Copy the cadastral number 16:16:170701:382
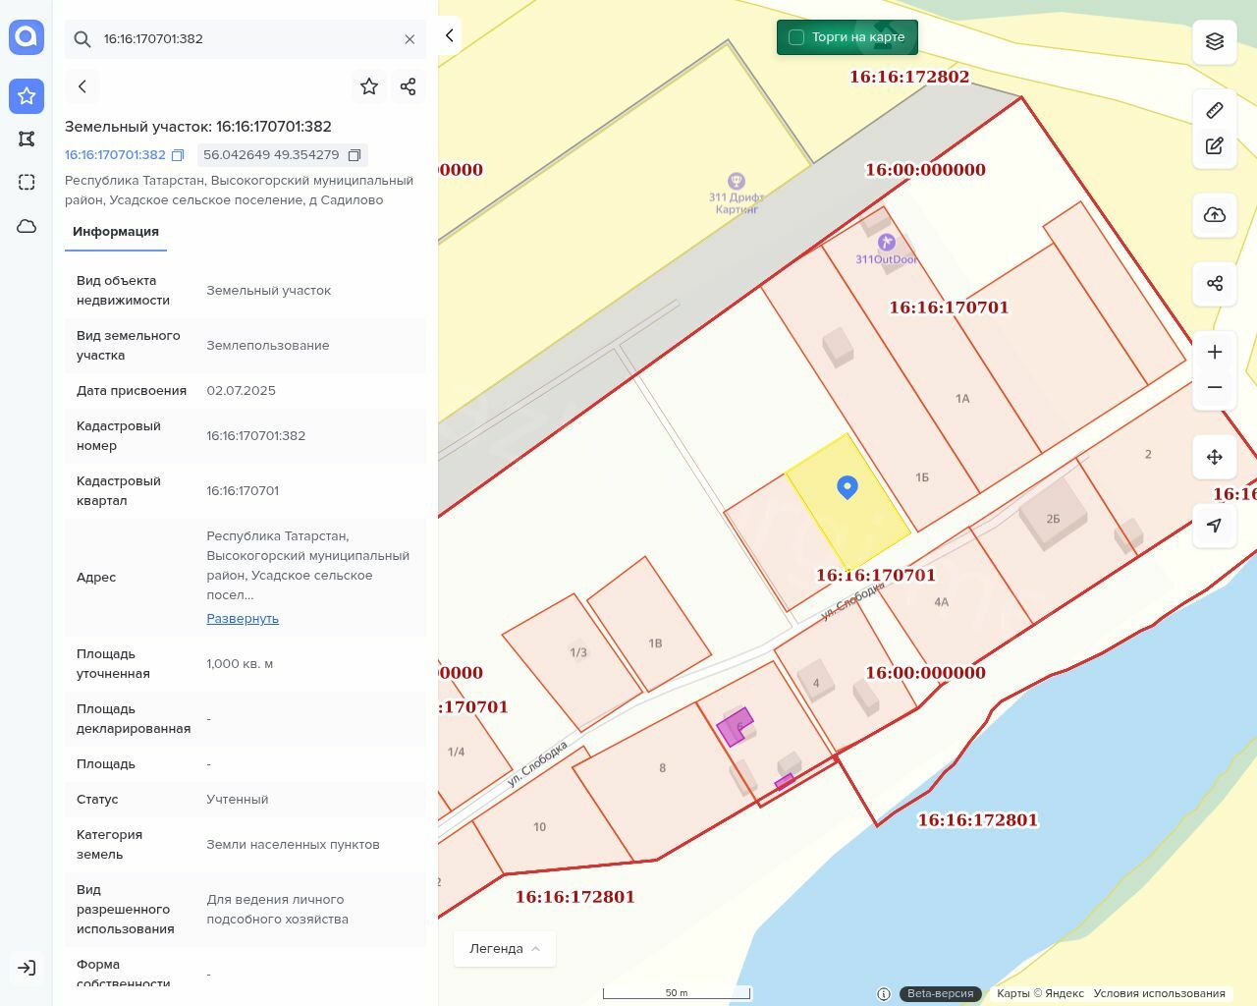 [x=178, y=155]
